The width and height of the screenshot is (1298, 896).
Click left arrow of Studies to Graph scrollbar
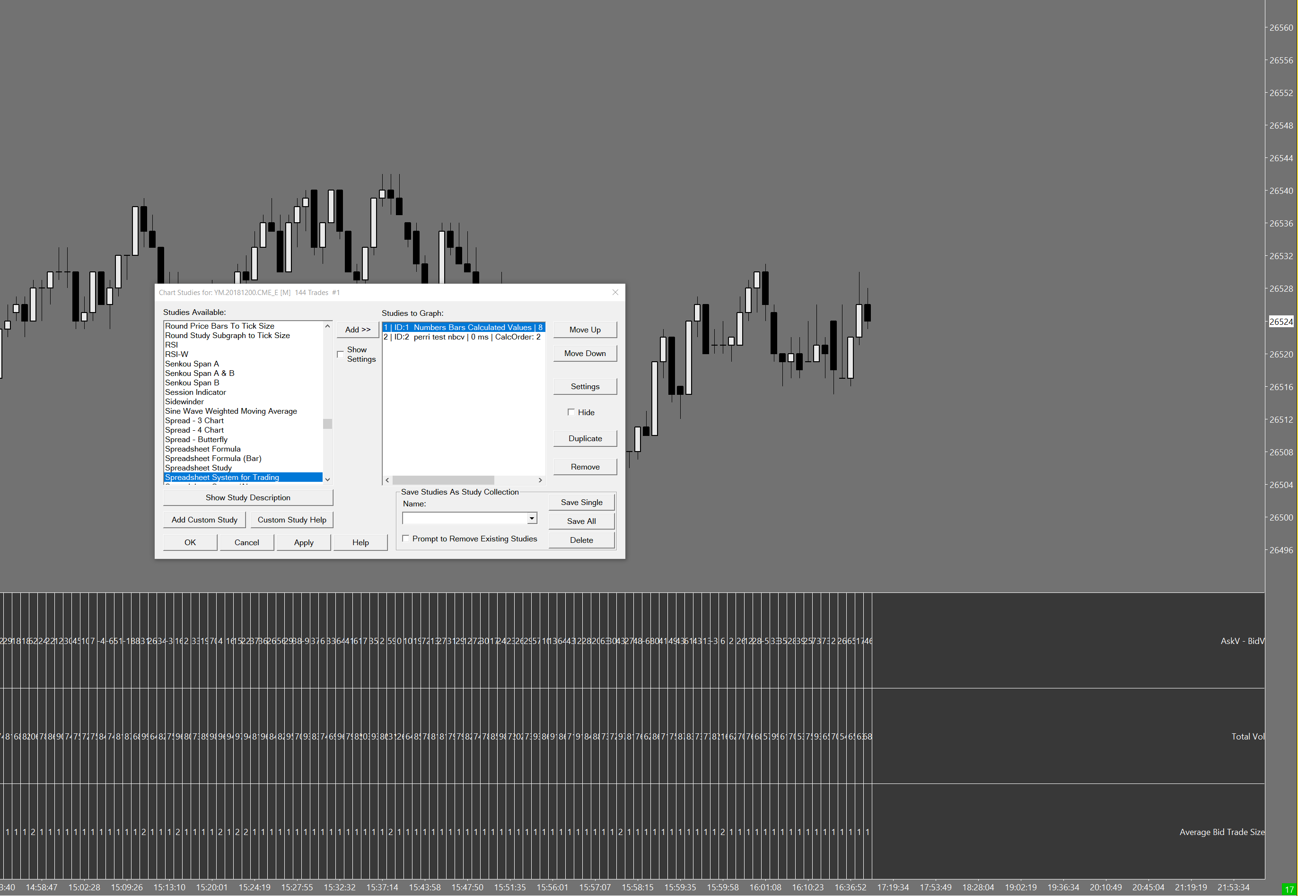pos(387,480)
